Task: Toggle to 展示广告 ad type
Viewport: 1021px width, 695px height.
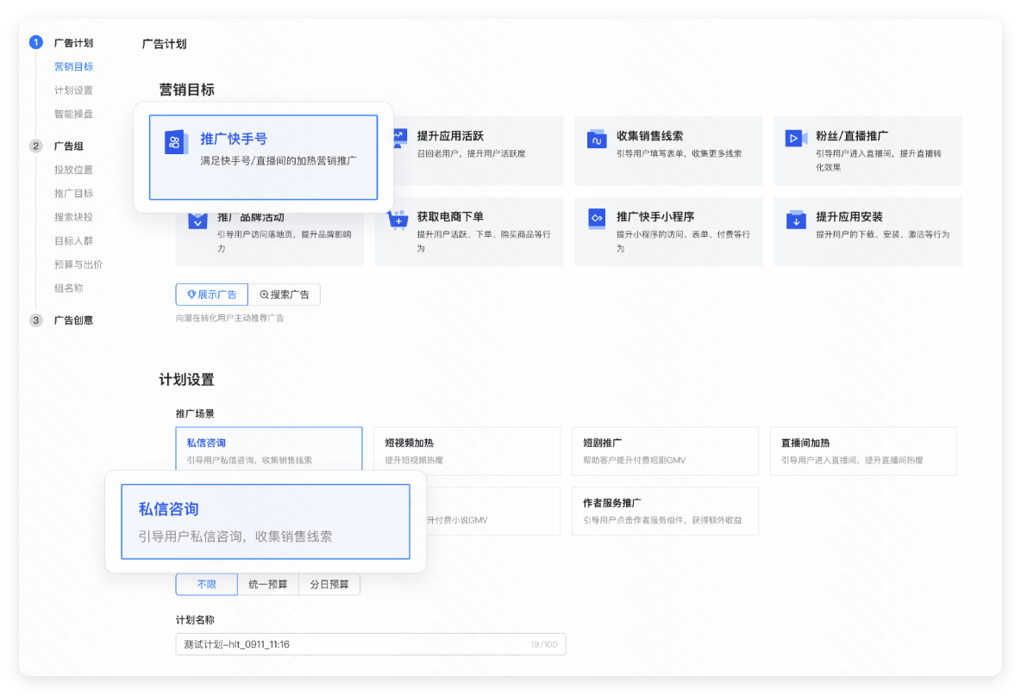Action: pos(211,294)
